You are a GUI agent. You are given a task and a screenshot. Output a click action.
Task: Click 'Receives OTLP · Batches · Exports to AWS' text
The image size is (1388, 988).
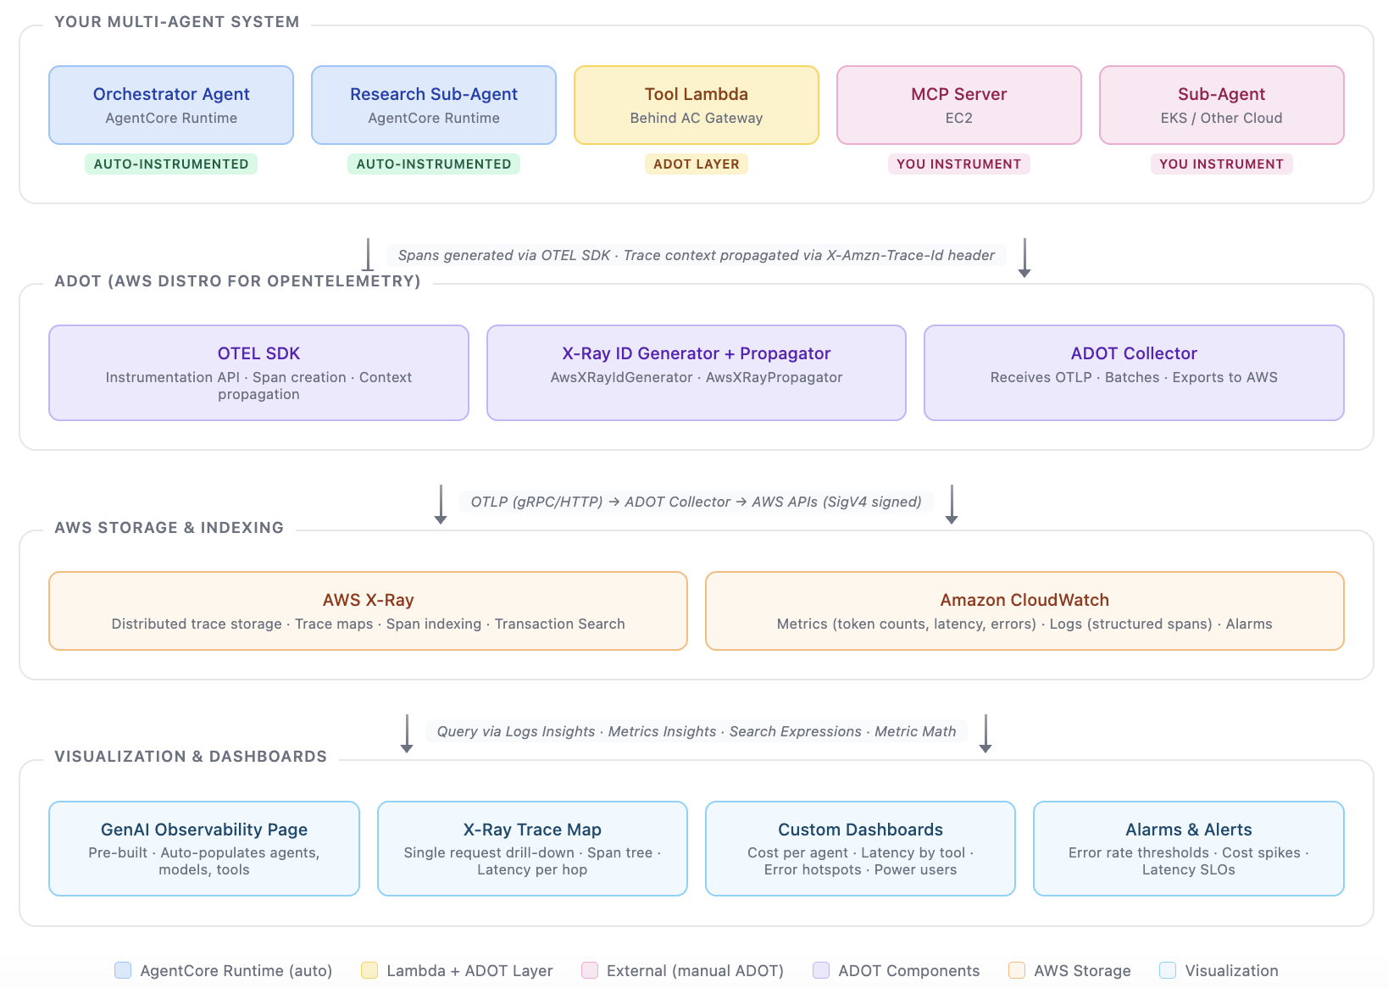coord(1134,377)
